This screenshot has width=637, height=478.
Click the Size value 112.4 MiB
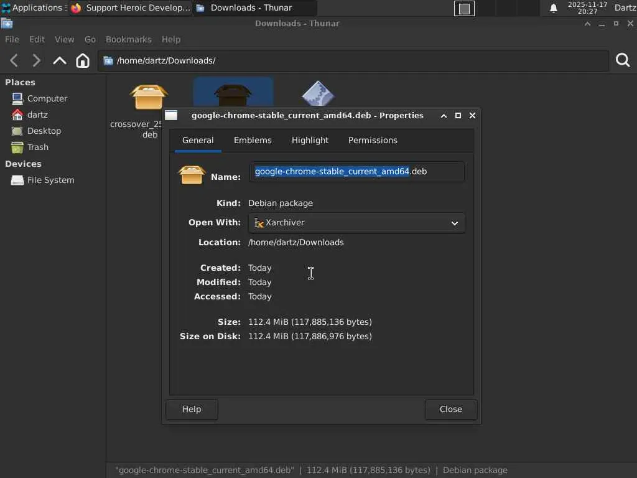(x=310, y=322)
